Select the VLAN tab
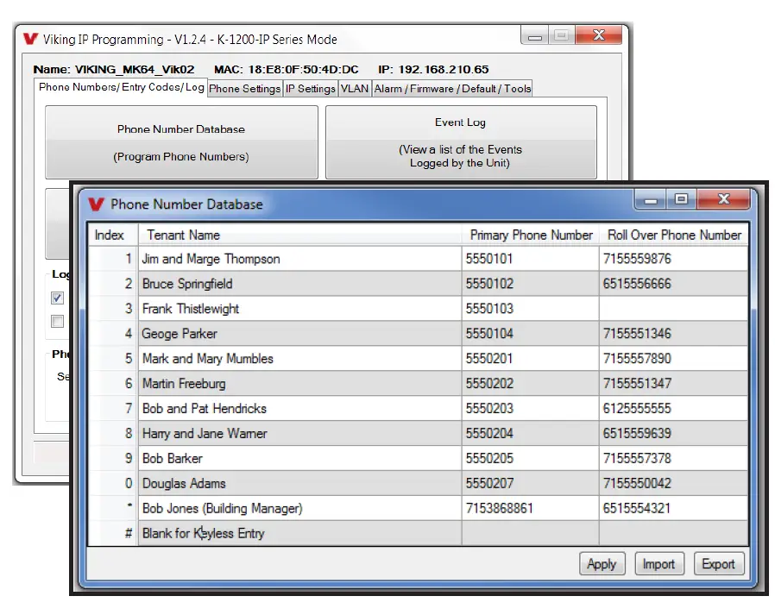Screen dimensions: 775x615 [x=355, y=89]
